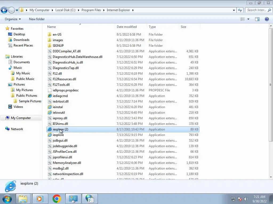Viewport: 273px width, 204px height.
Task: Open the address bar history dropdown
Action: tap(234, 10)
